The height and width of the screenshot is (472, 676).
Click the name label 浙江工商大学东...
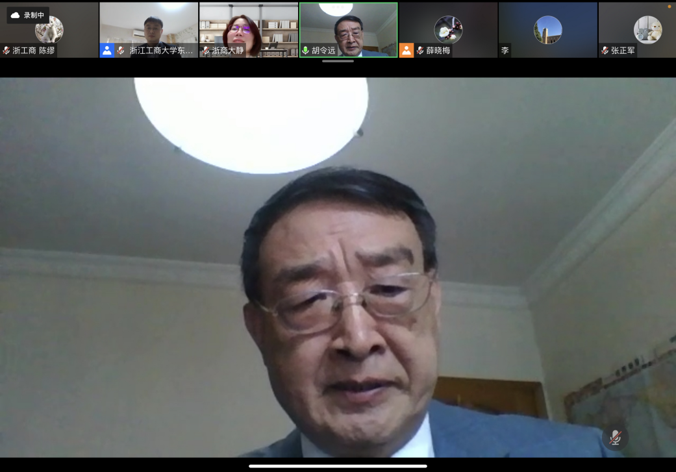pyautogui.click(x=161, y=51)
